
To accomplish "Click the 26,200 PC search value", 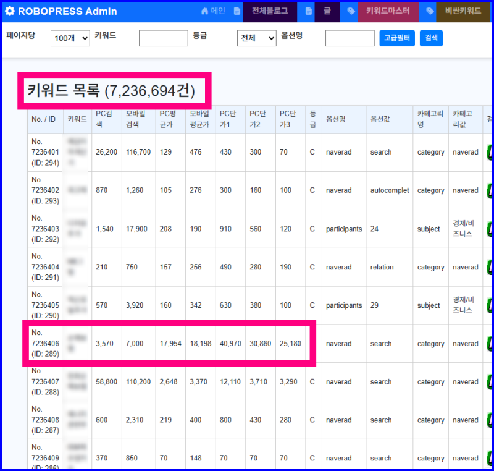I will (x=106, y=152).
